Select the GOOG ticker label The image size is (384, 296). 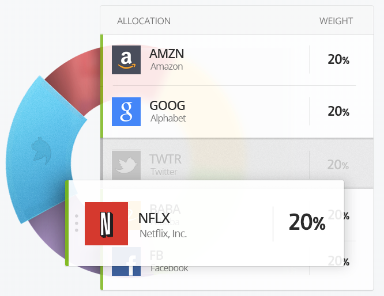click(167, 105)
